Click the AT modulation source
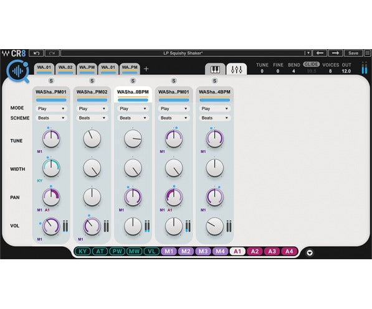This screenshot has width=372, height=309. pyautogui.click(x=100, y=251)
